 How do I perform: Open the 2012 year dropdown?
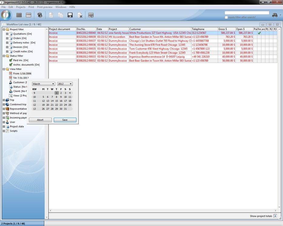pos(65,84)
